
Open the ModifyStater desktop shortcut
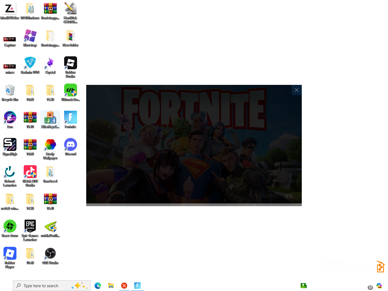(10, 11)
